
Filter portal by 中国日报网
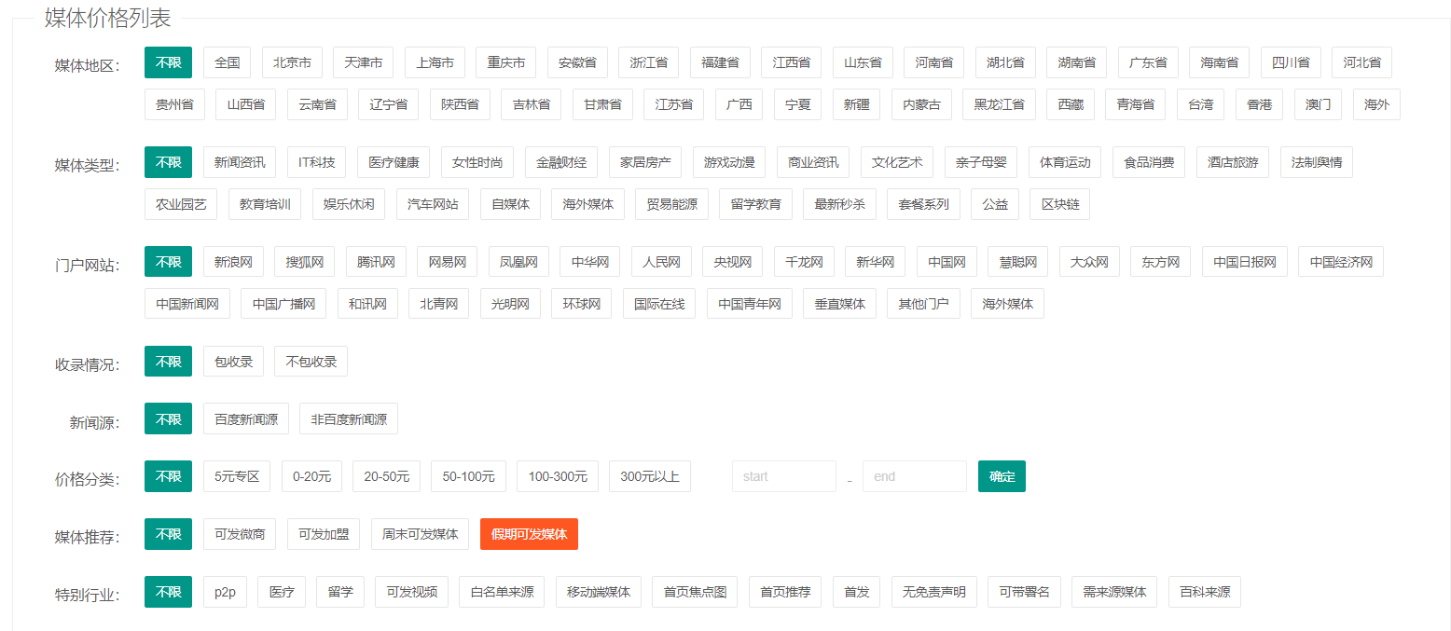tap(1245, 262)
